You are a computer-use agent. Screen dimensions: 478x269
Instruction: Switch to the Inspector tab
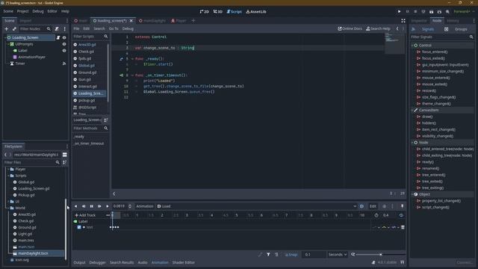tap(419, 21)
